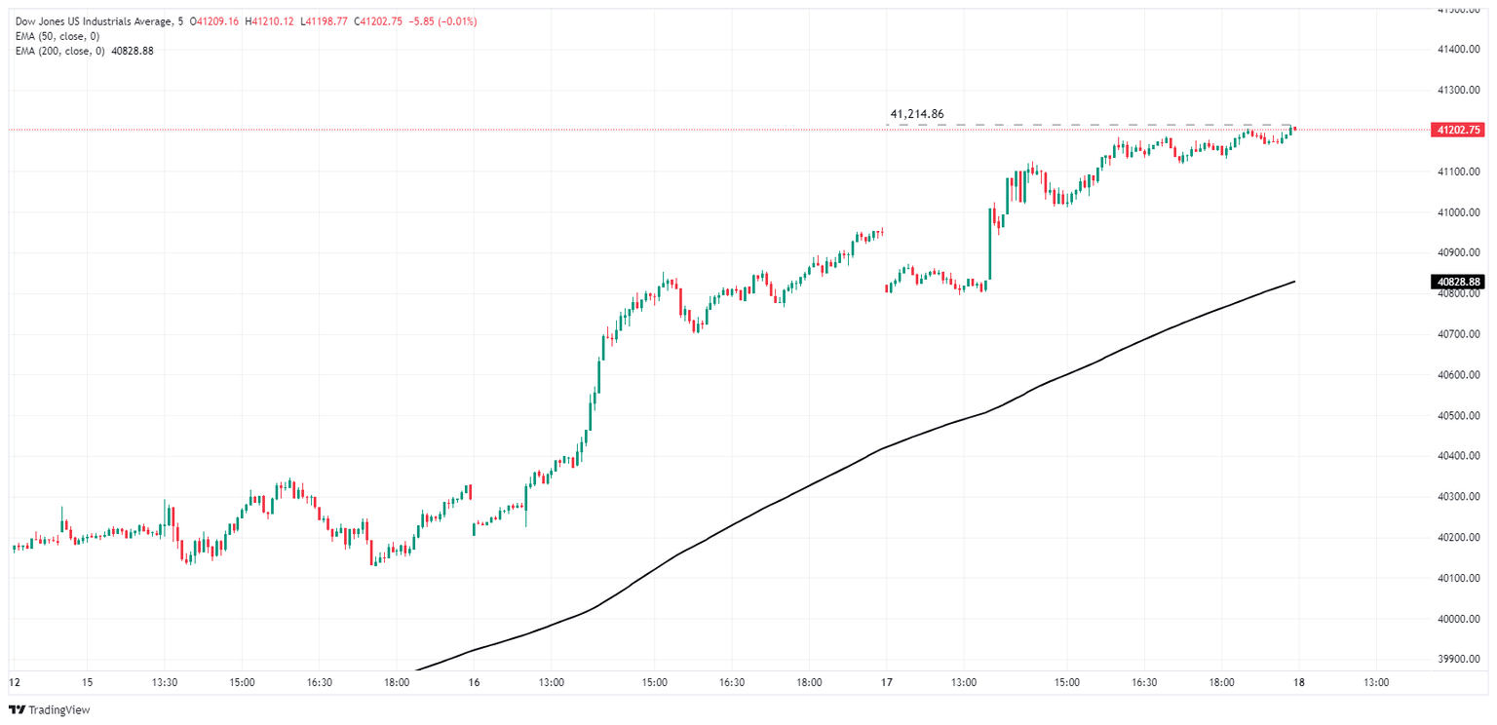The image size is (1497, 725).
Task: Click the red 41202.75 current price tag
Action: 1458,130
